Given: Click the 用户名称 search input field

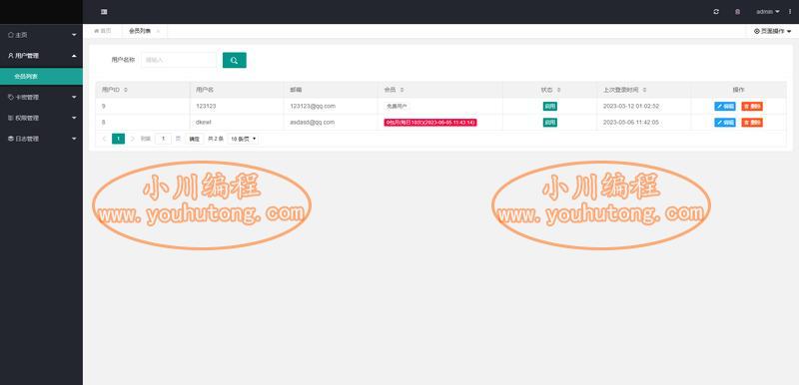Looking at the screenshot, I should [179, 60].
